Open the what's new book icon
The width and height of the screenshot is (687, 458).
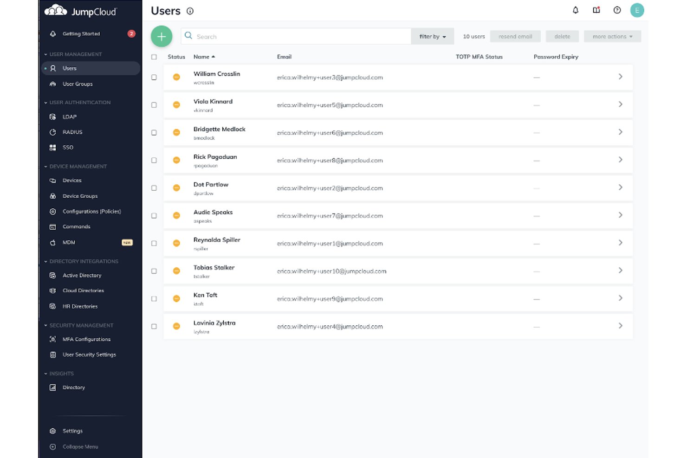tap(596, 10)
